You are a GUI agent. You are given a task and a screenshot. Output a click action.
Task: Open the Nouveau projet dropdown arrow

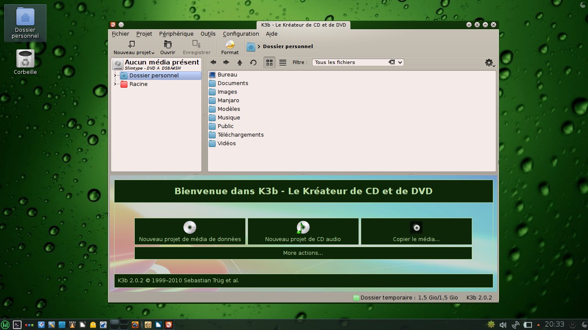[153, 53]
